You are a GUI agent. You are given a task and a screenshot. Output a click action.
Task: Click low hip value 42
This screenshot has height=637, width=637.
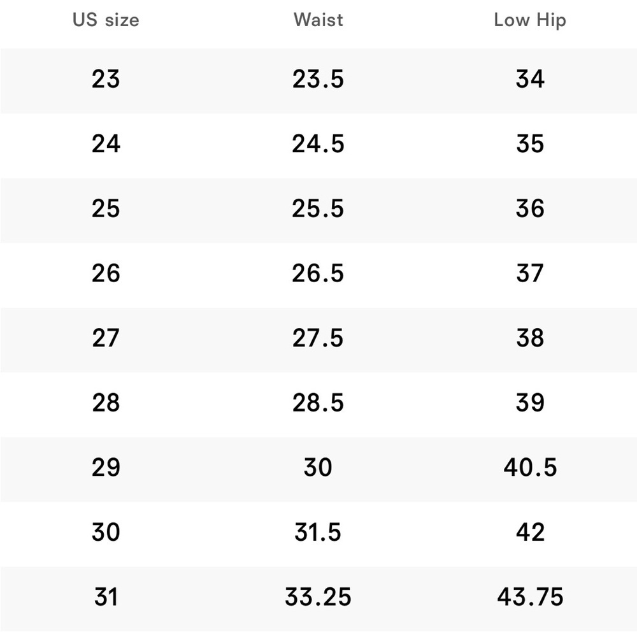[x=530, y=533]
